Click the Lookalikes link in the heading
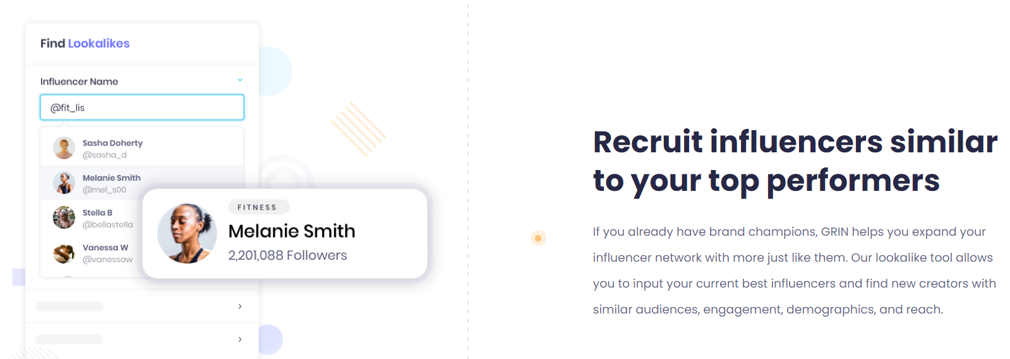 coord(99,44)
